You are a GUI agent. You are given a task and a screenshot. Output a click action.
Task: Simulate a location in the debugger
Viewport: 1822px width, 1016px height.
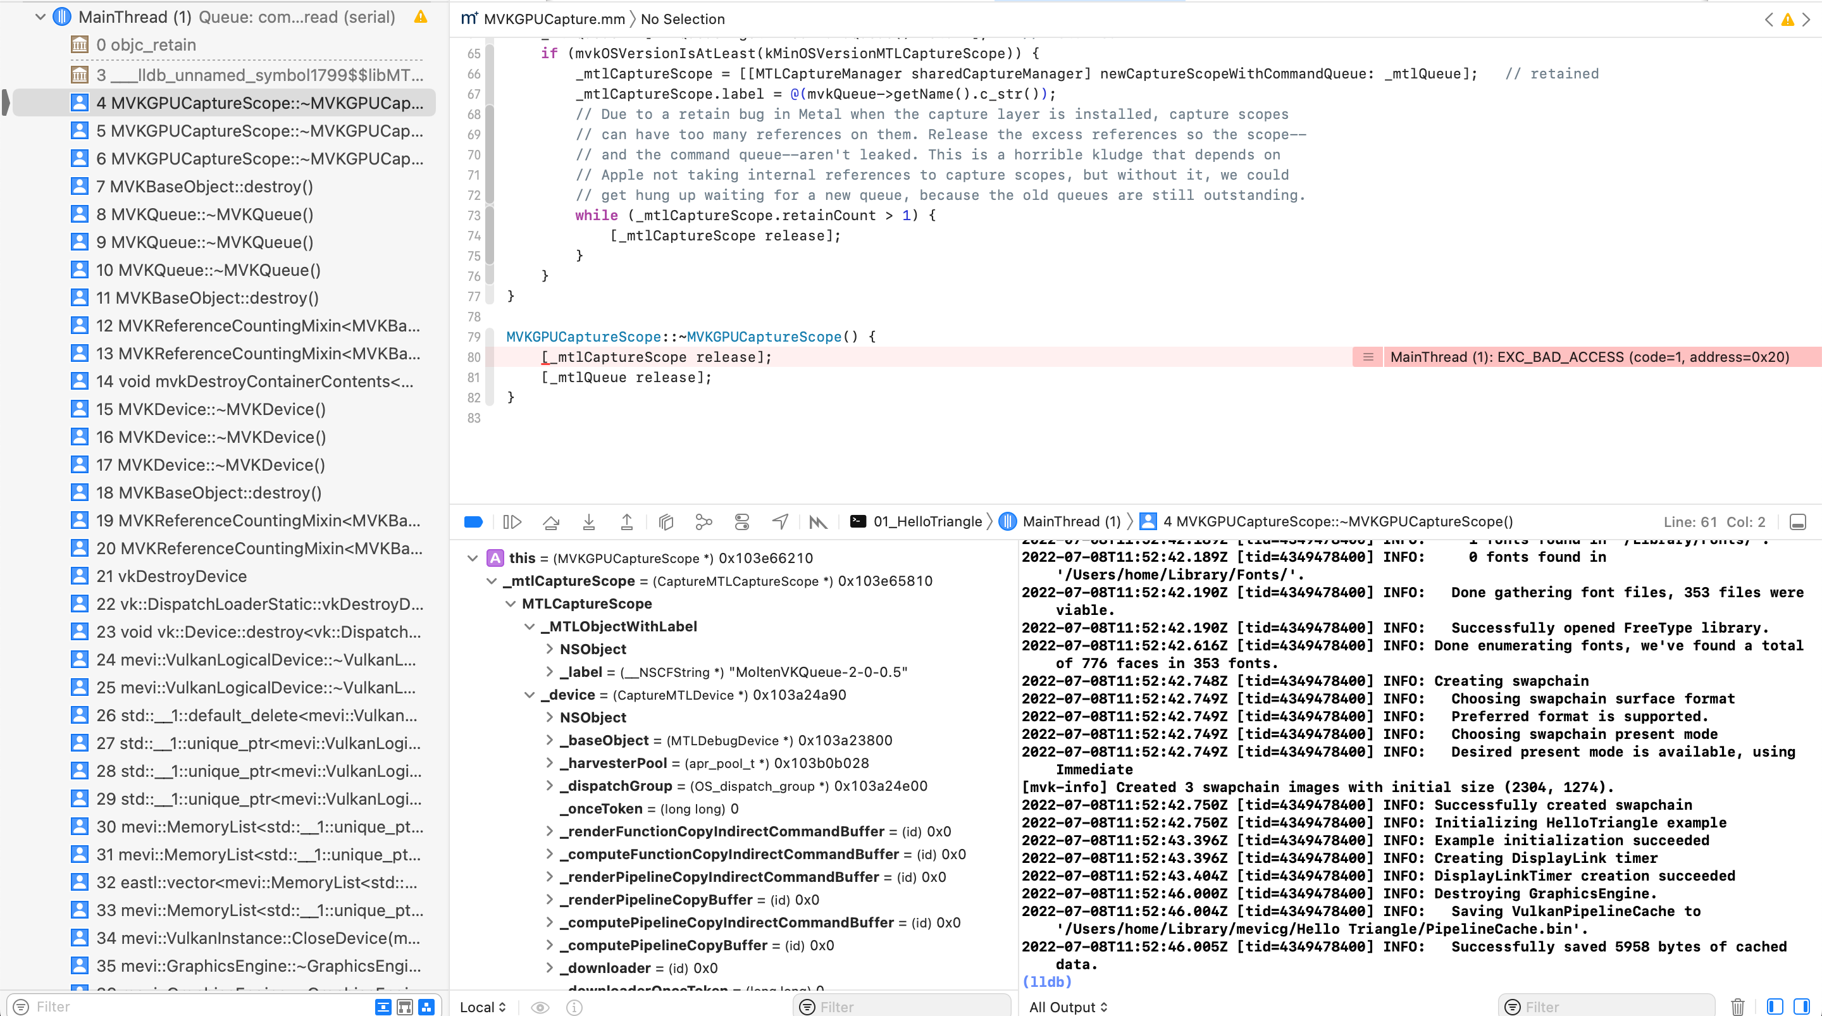[x=780, y=521]
